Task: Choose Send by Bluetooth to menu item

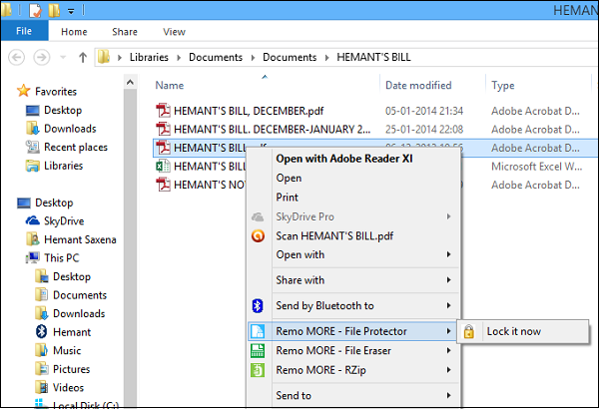Action: click(324, 305)
